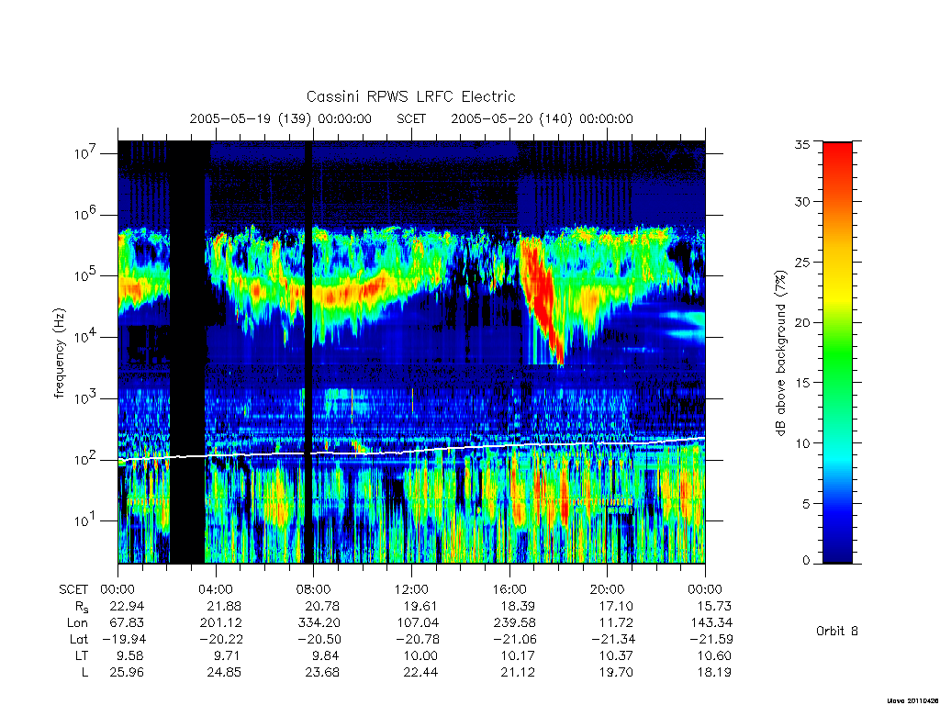Click the Lon value '334.20'
This screenshot has height=705, width=940.
point(319,623)
